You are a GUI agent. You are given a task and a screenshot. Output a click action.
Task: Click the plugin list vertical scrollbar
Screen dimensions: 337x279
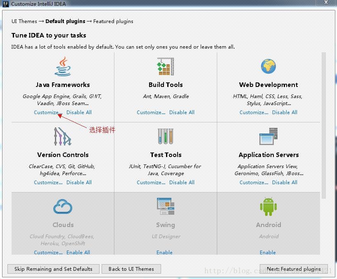(324, 125)
